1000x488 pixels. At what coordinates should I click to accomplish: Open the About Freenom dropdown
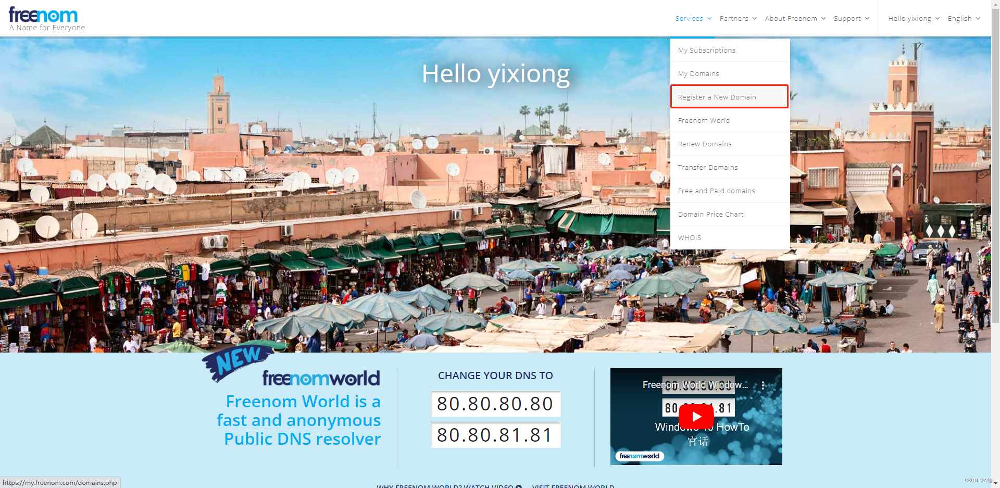pos(795,18)
